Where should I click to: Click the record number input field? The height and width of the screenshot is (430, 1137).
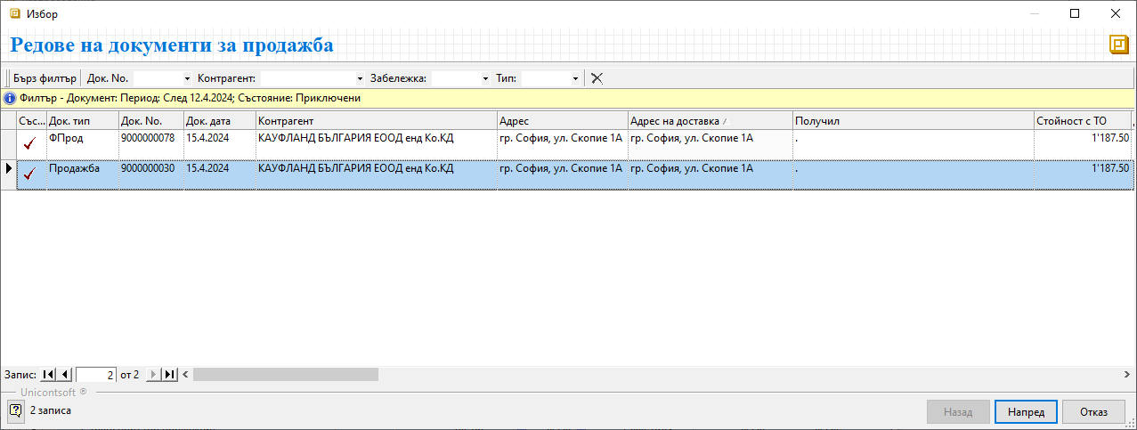pos(96,375)
